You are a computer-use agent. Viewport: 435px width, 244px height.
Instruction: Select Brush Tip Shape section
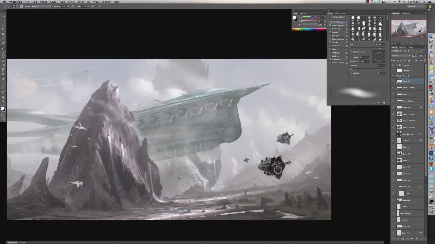pyautogui.click(x=337, y=22)
